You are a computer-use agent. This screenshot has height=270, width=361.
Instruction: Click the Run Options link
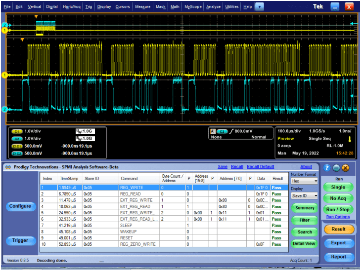(x=338, y=217)
